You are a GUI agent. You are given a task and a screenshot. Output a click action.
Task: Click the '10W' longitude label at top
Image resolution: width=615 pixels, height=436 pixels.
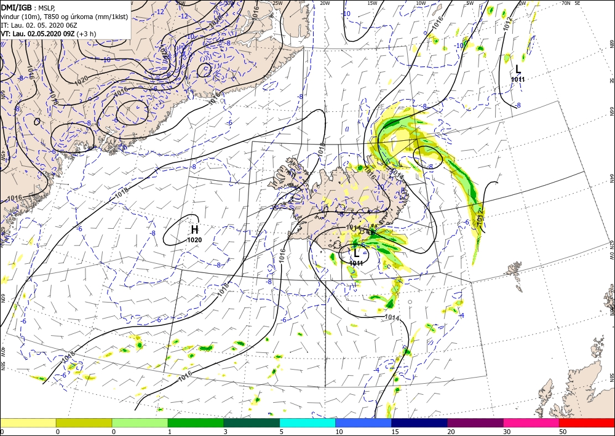(x=421, y=3)
